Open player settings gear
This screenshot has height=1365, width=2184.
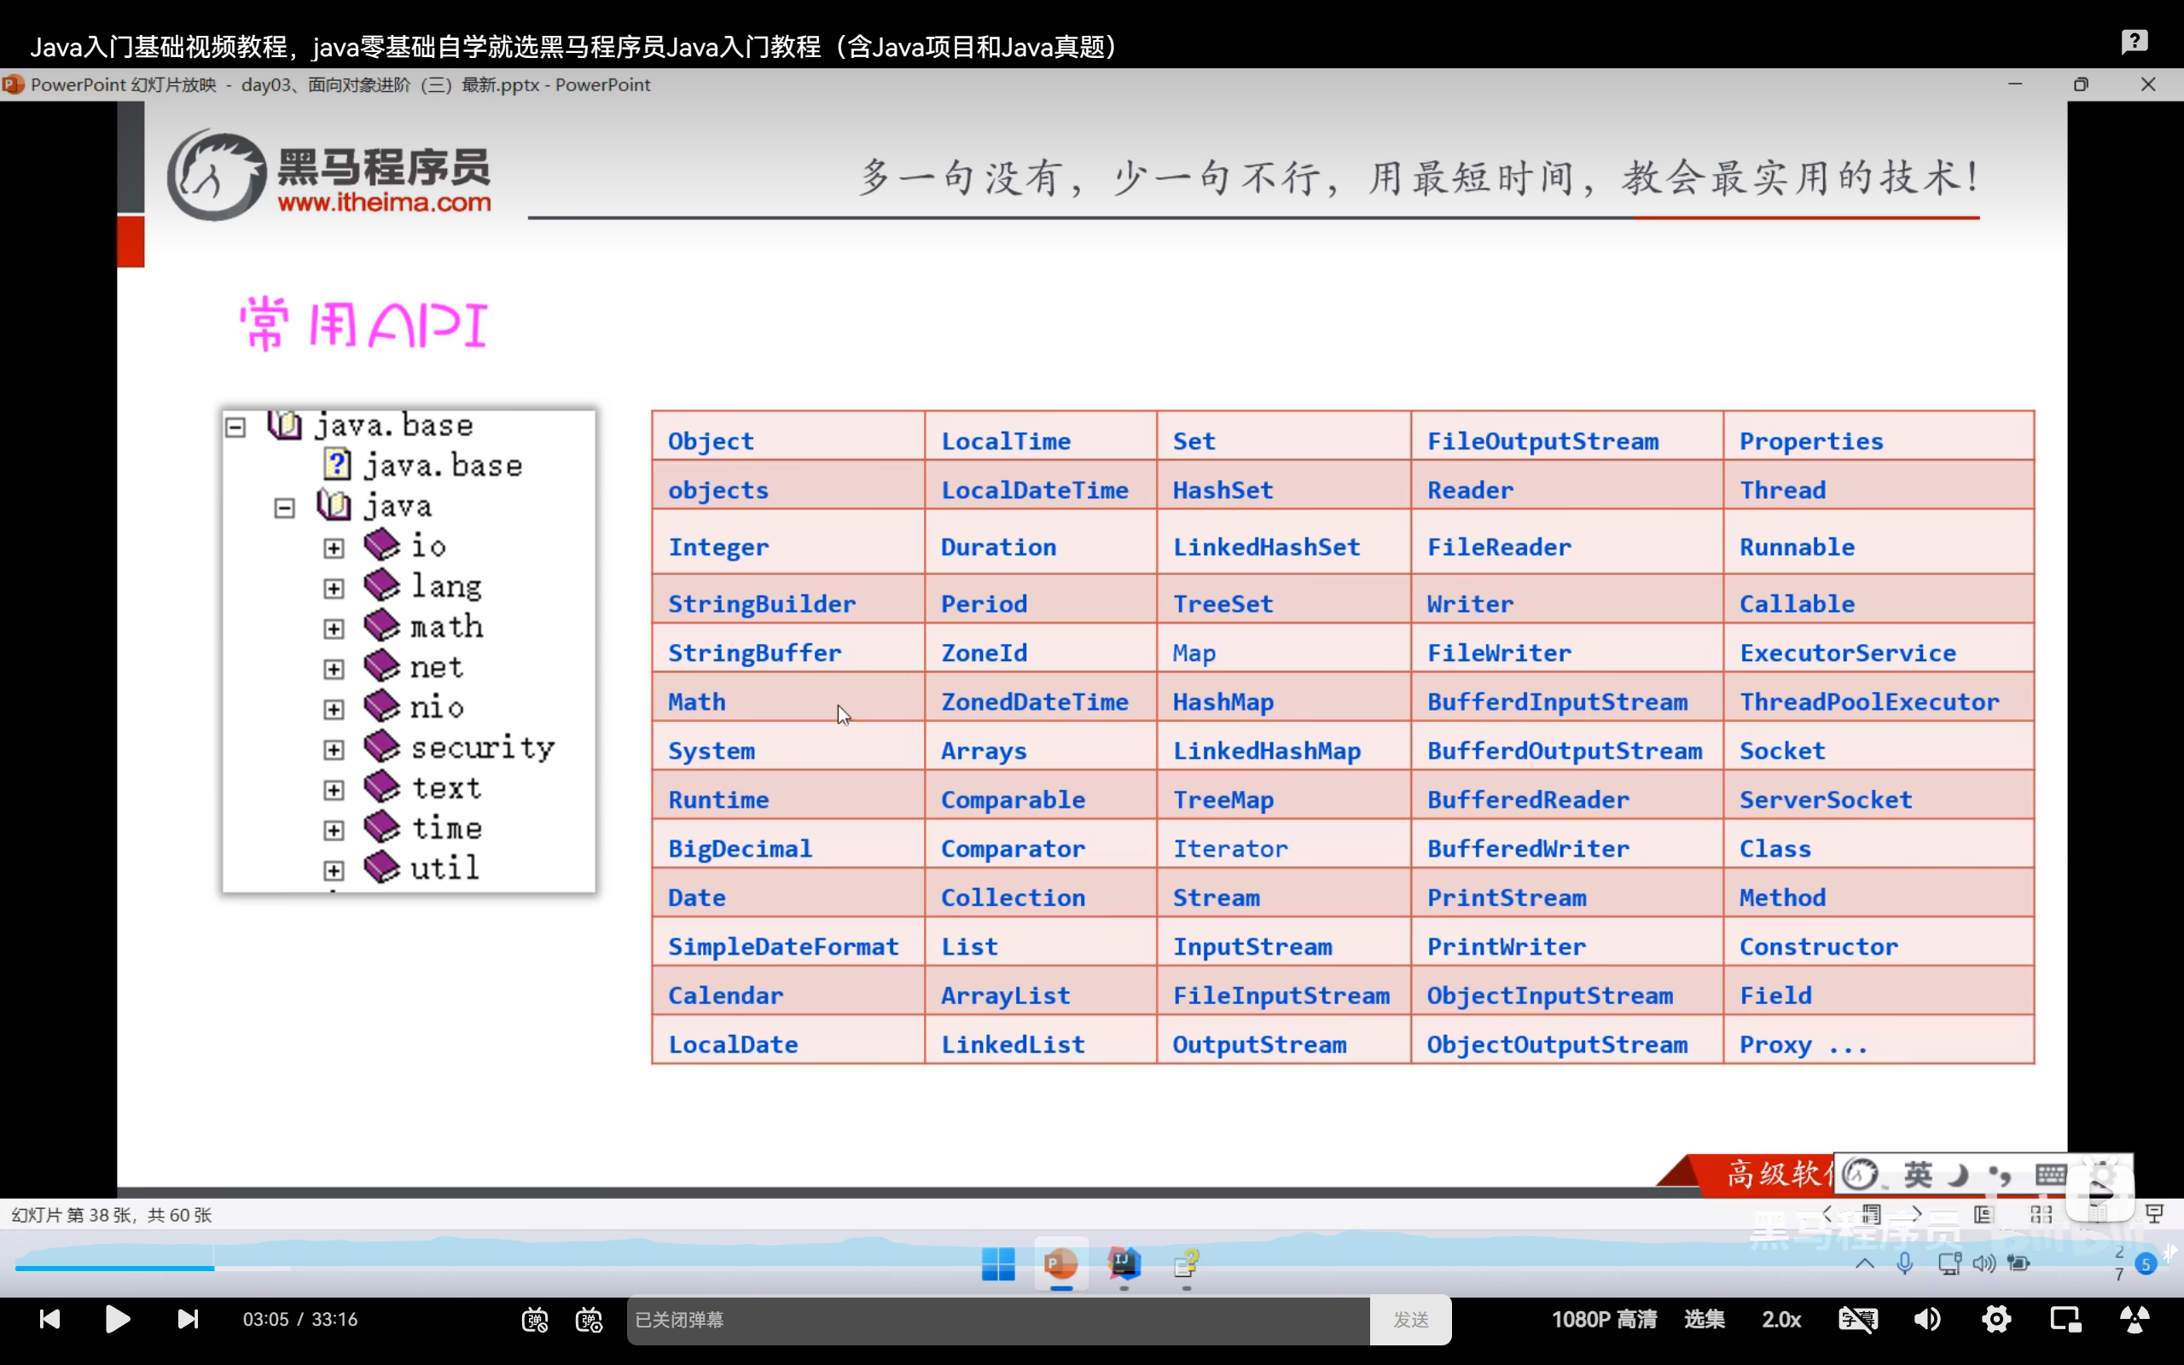[1996, 1319]
